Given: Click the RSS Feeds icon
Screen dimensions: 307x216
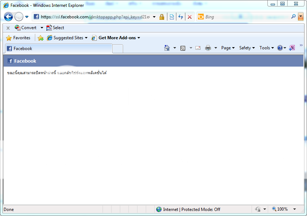Looking at the screenshot, I should tap(183, 48).
